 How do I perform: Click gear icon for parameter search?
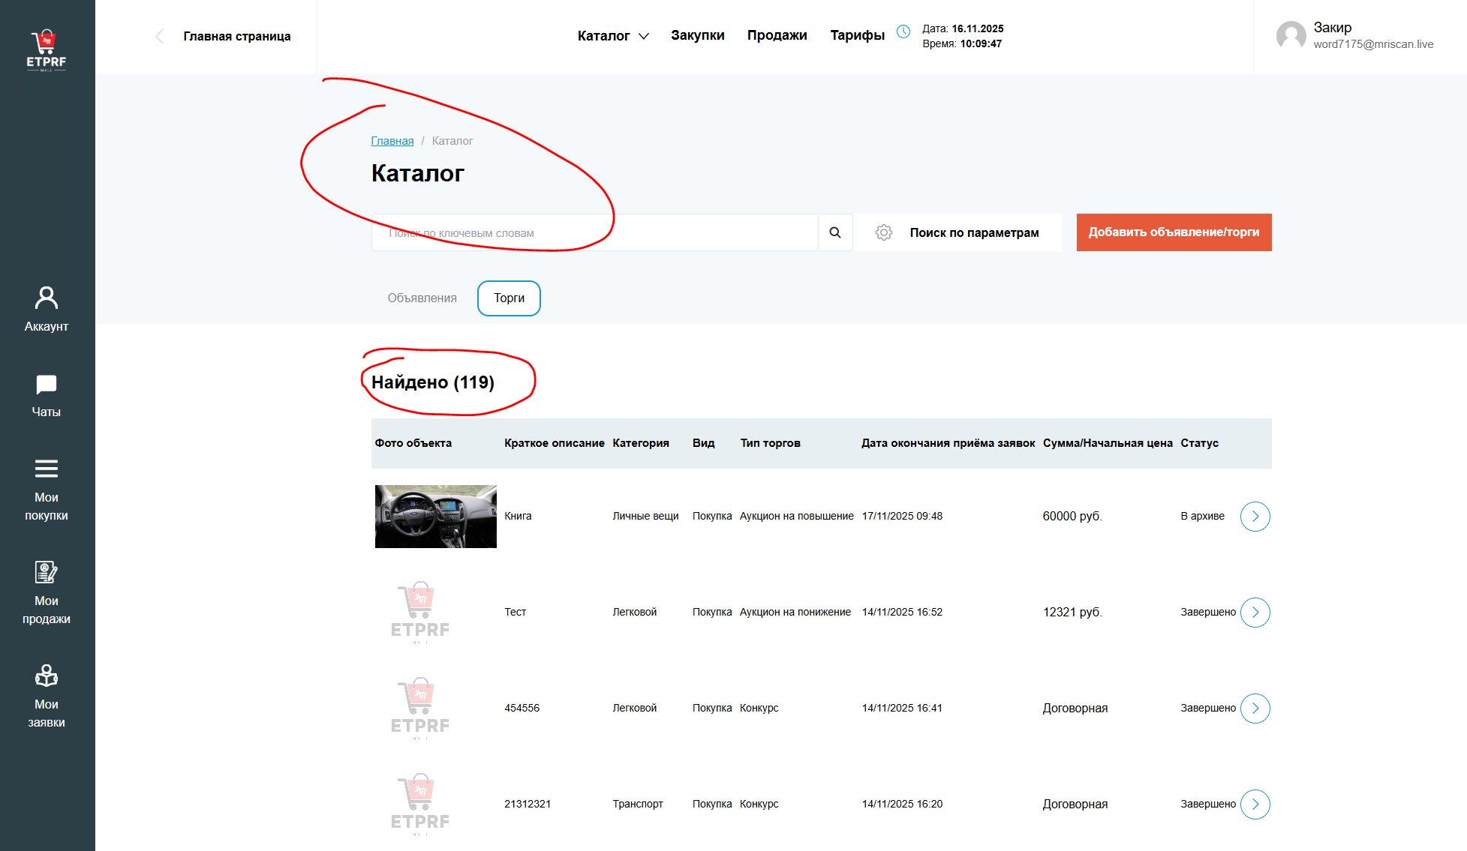[884, 232]
